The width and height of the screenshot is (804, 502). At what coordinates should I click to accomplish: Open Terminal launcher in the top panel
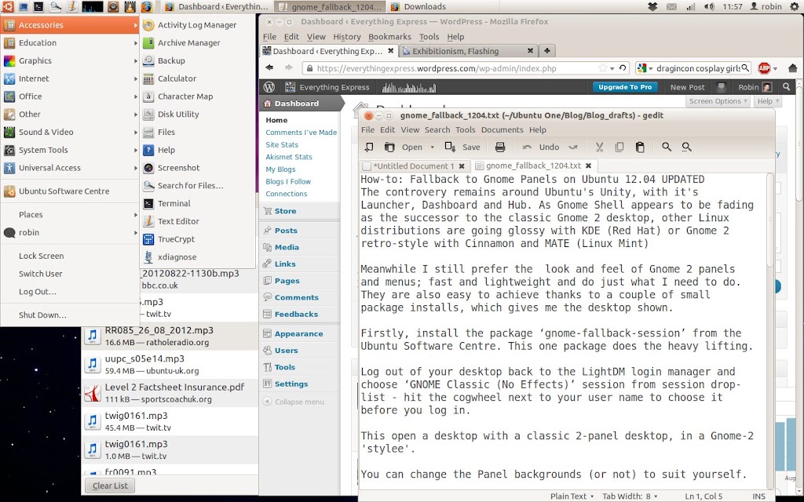click(38, 6)
